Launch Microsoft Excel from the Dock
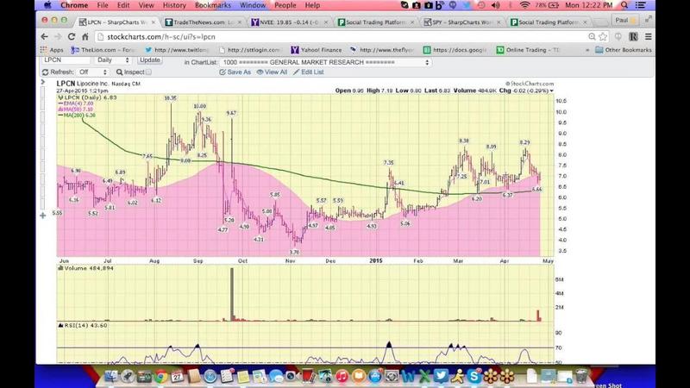This screenshot has width=690, height=388. 424,377
